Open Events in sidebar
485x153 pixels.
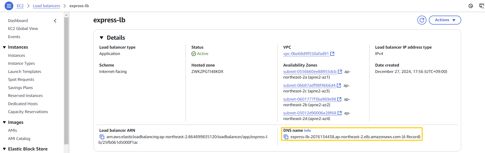coord(14,37)
